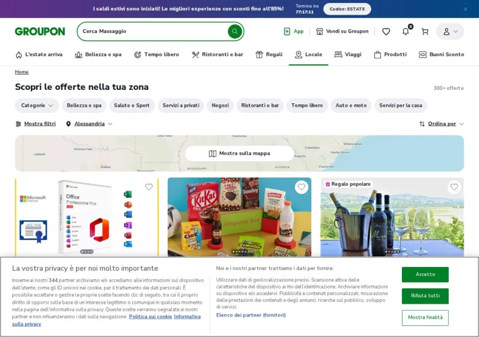Copy the Codice: ESTATE promo button

point(347,9)
